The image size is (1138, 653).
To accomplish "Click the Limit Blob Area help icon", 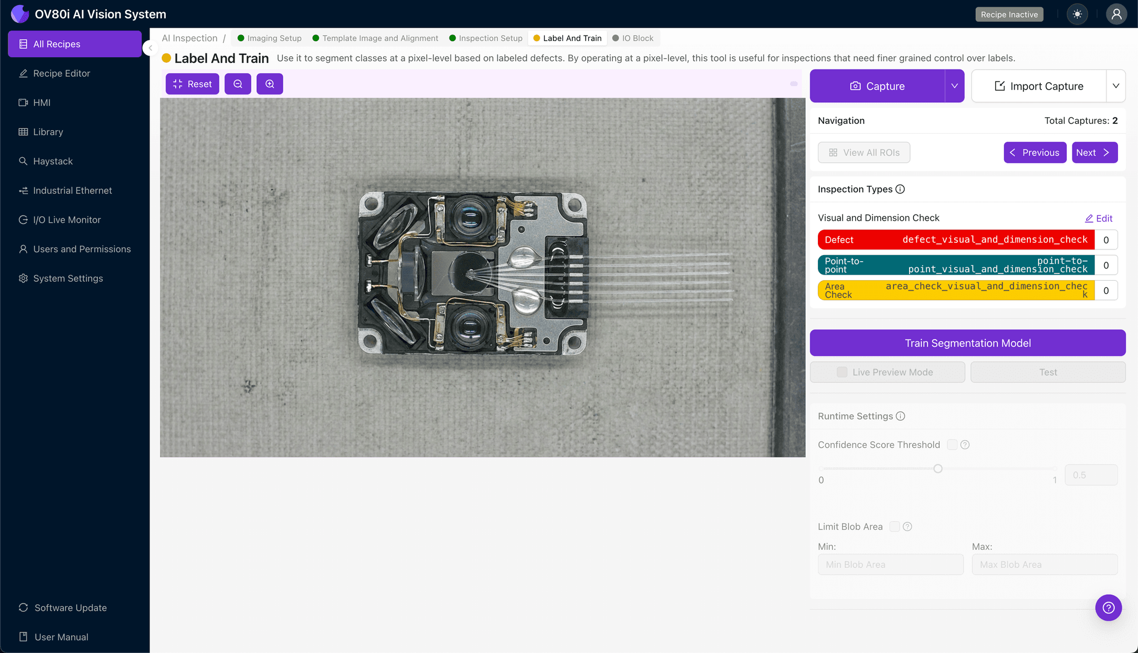I will pyautogui.click(x=907, y=527).
